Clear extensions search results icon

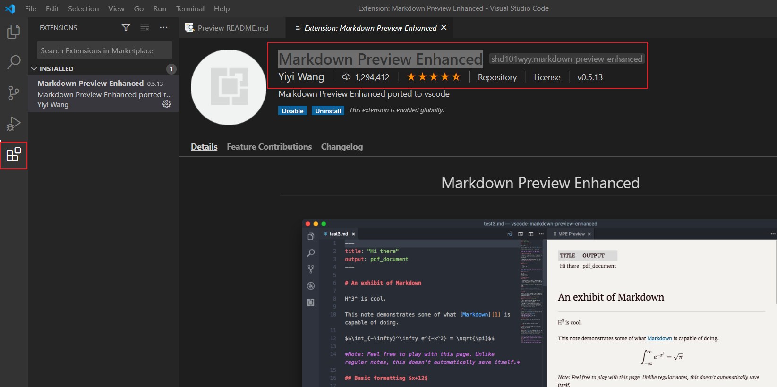145,28
